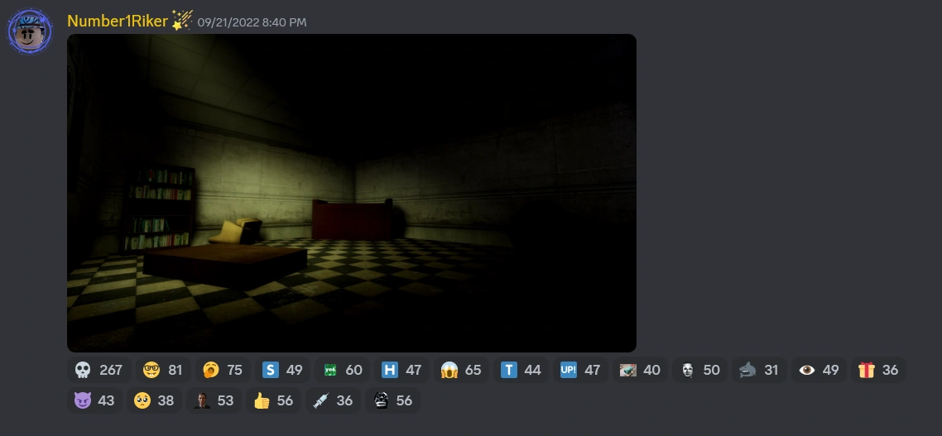Click the letter T reaction with 44

[521, 370]
